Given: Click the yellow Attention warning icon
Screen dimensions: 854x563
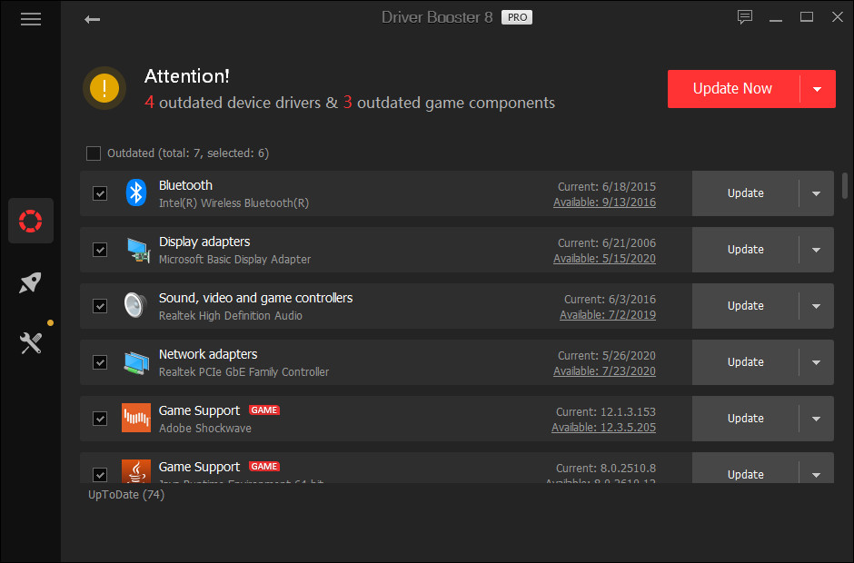Looking at the screenshot, I should pyautogui.click(x=104, y=88).
